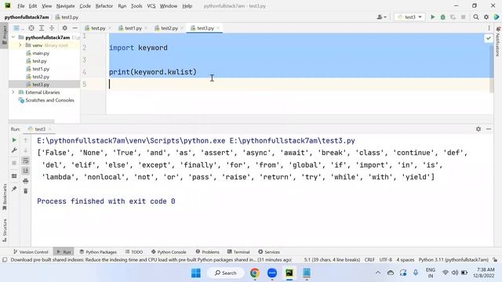Screen dimensions: 502x282
Task: Open Project panel options gear
Action: (64, 28)
